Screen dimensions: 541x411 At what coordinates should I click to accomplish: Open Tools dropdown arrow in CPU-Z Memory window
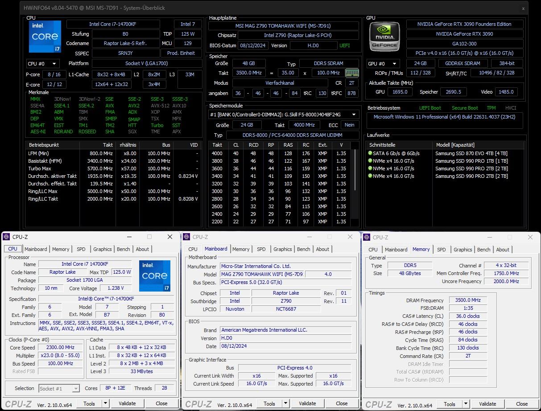466,404
